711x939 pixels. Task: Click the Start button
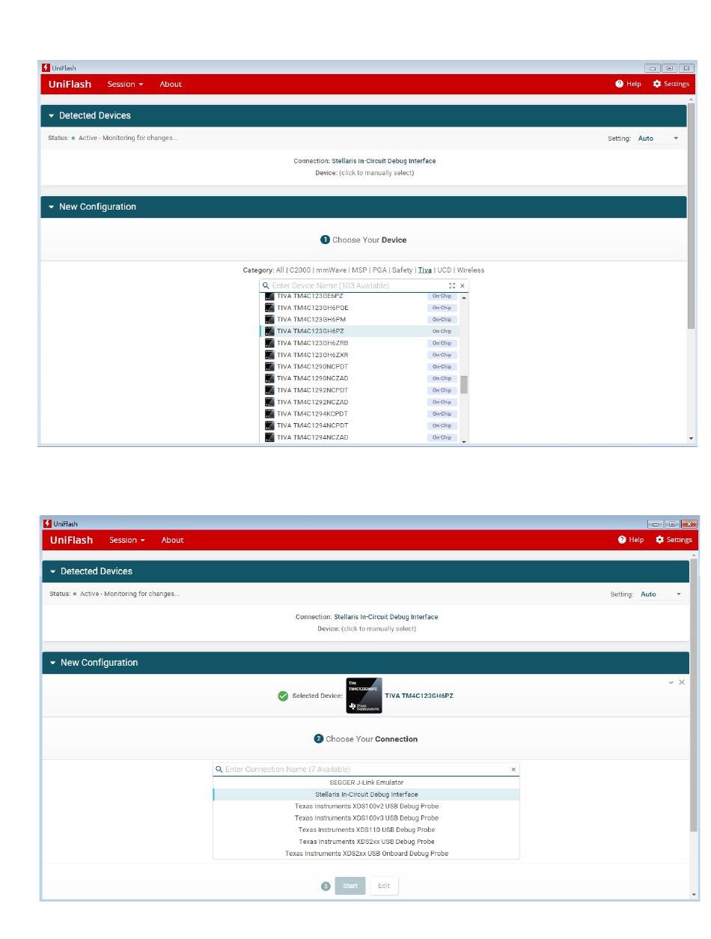[x=350, y=886]
